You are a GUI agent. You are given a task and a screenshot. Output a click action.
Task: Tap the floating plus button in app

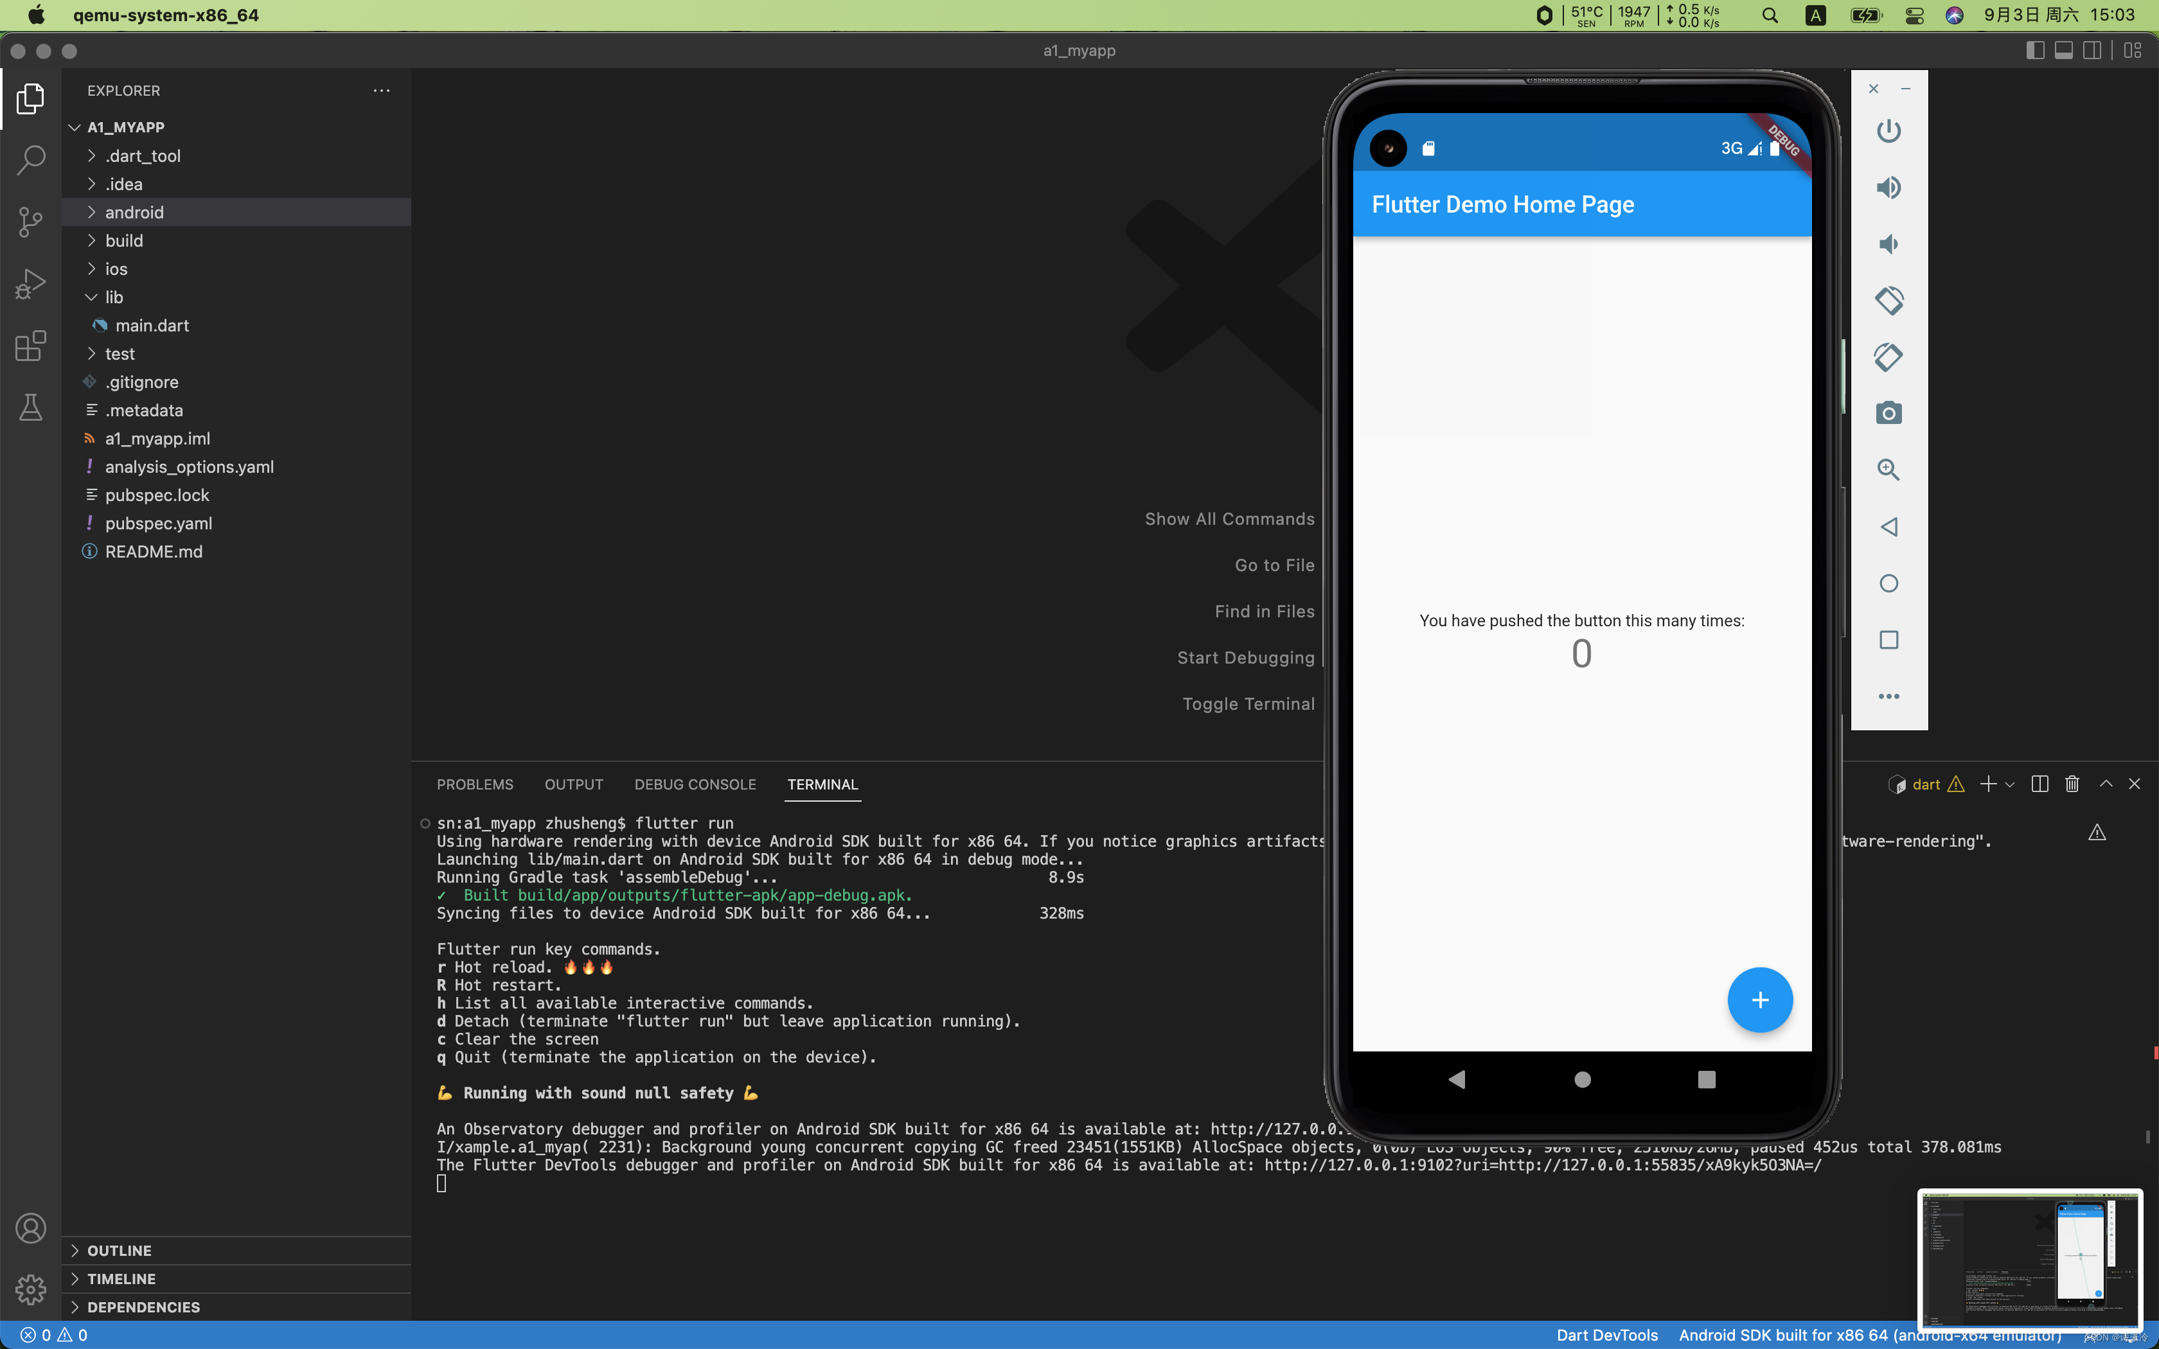coord(1759,1000)
